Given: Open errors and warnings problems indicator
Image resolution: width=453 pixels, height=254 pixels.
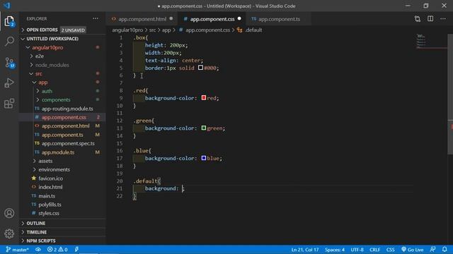Looking at the screenshot, I should (57, 250).
